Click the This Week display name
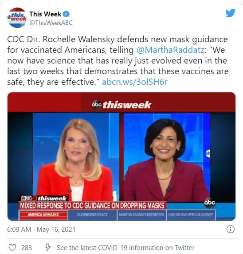The width and height of the screenshot is (243, 254). click(45, 14)
